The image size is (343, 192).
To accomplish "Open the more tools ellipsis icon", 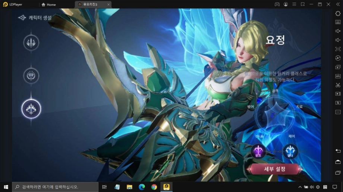I will point(338,112).
